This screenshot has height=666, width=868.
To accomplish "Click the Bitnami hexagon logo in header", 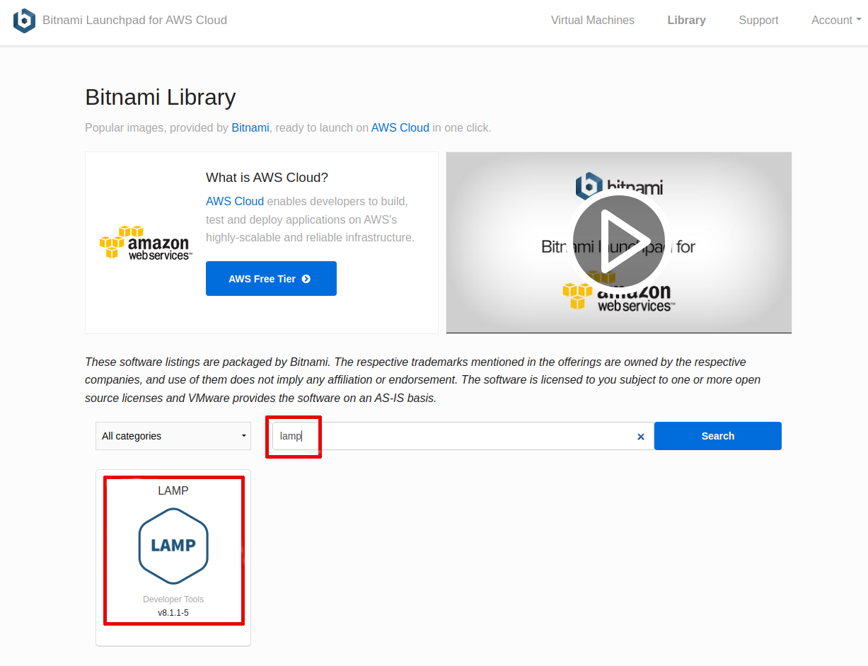I will [x=24, y=21].
